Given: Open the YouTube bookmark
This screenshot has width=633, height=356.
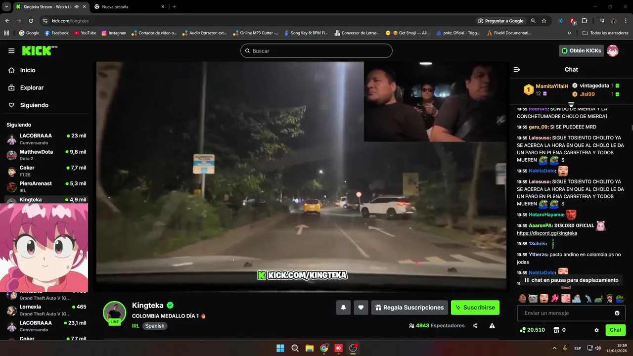Looking at the screenshot, I should [85, 33].
